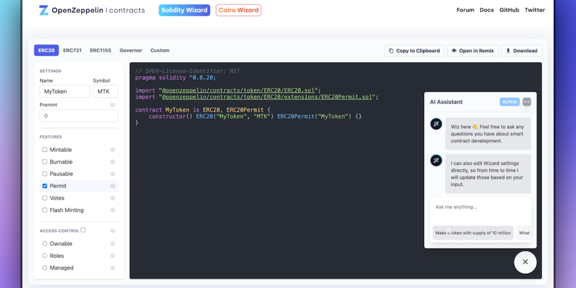Click the Copy to Clipboard icon
Screen dimensions: 576x288
click(391, 51)
